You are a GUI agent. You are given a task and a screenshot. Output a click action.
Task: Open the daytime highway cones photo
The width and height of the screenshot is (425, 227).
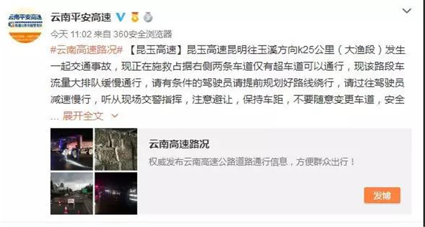[72, 194]
